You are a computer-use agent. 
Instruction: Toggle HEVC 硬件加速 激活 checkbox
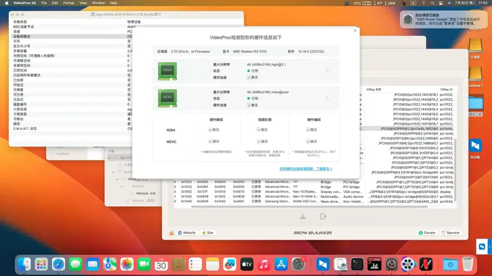248,105
